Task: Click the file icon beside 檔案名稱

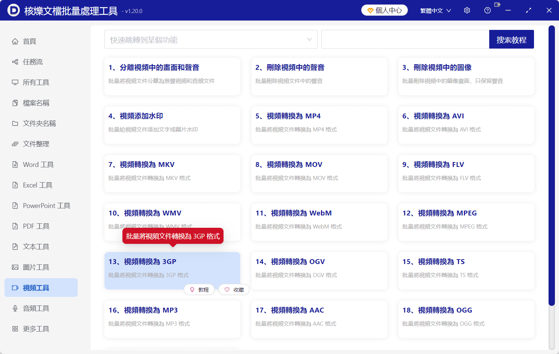Action: (x=15, y=103)
